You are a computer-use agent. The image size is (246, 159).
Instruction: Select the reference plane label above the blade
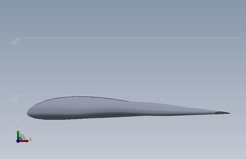click(x=15, y=42)
